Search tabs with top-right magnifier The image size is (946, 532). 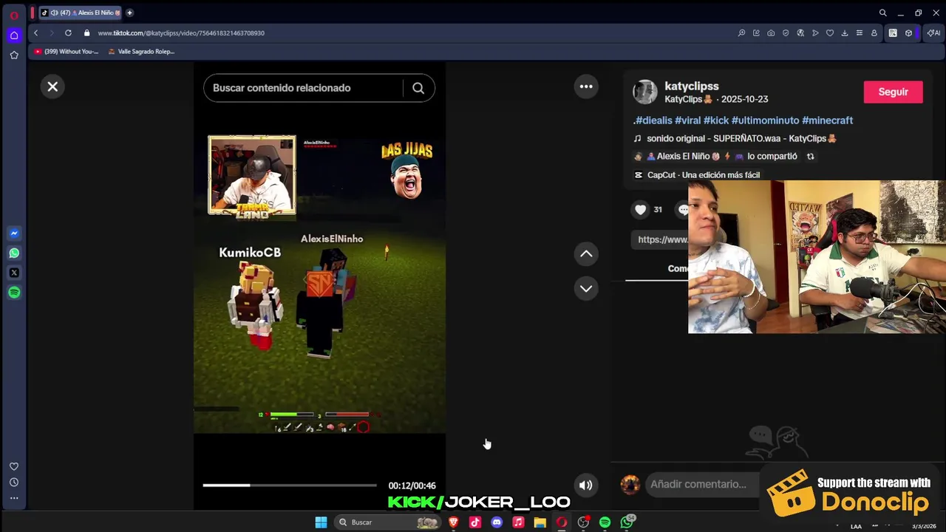click(x=882, y=13)
